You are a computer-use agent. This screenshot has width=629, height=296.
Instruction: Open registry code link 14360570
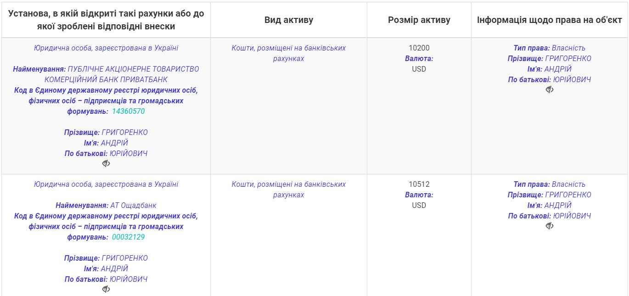tap(129, 112)
